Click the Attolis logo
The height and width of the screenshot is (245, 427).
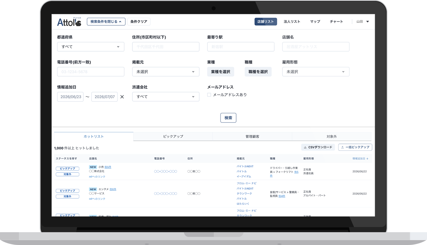click(x=69, y=22)
